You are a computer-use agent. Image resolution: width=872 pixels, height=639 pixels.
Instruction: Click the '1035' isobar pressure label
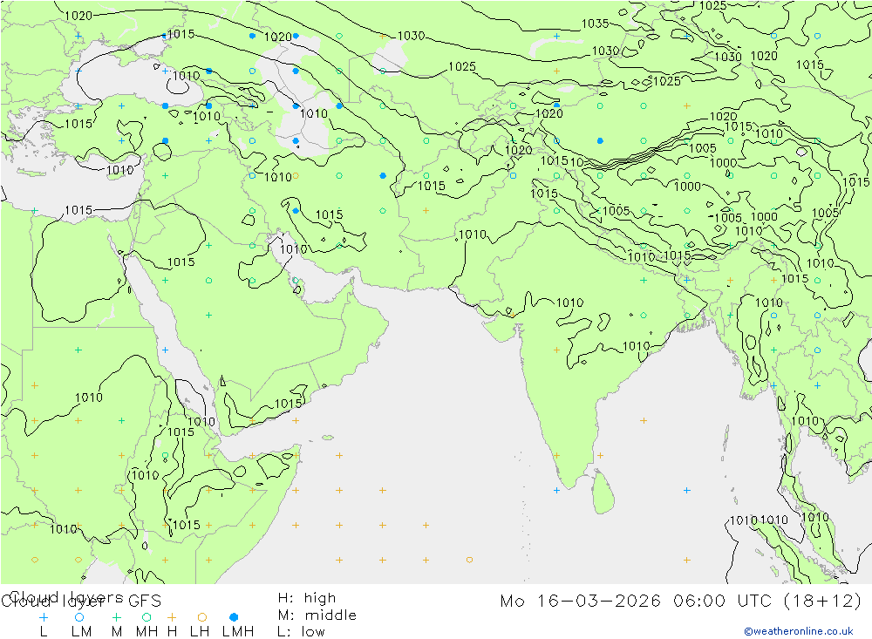pos(595,24)
